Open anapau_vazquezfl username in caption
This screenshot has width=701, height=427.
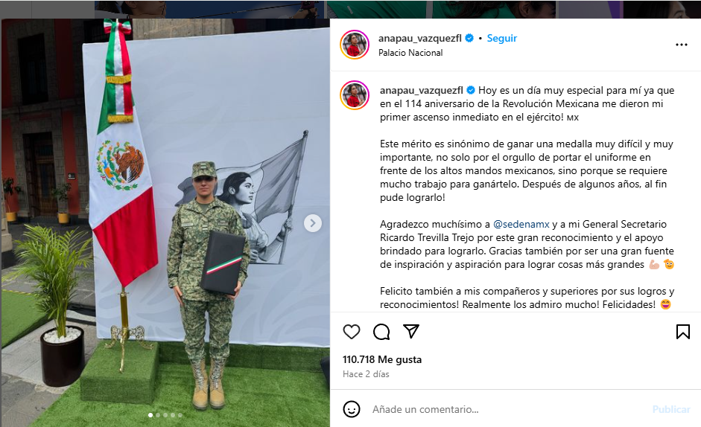(x=422, y=90)
